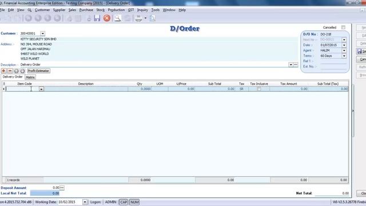Click the UOM column header
The image size is (366, 206).
160,84
